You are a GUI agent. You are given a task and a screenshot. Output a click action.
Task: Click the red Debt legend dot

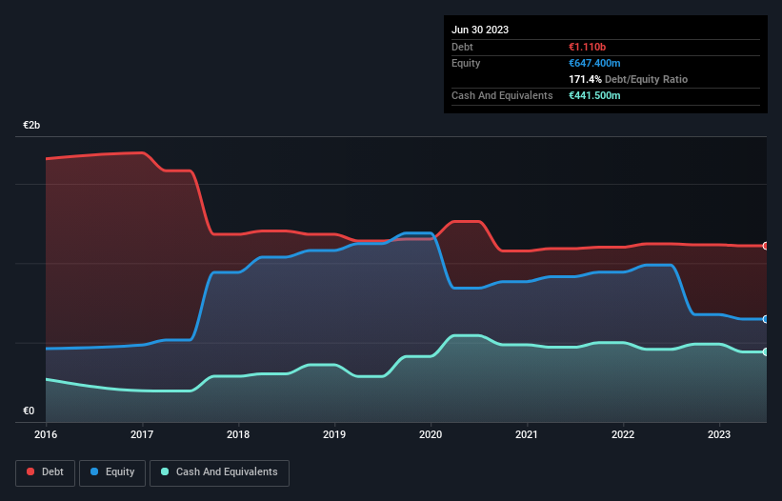click(30, 471)
